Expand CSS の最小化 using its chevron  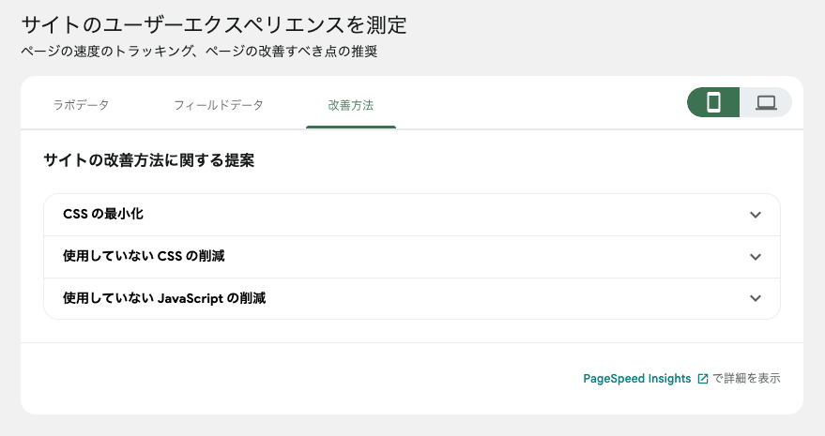[756, 215]
